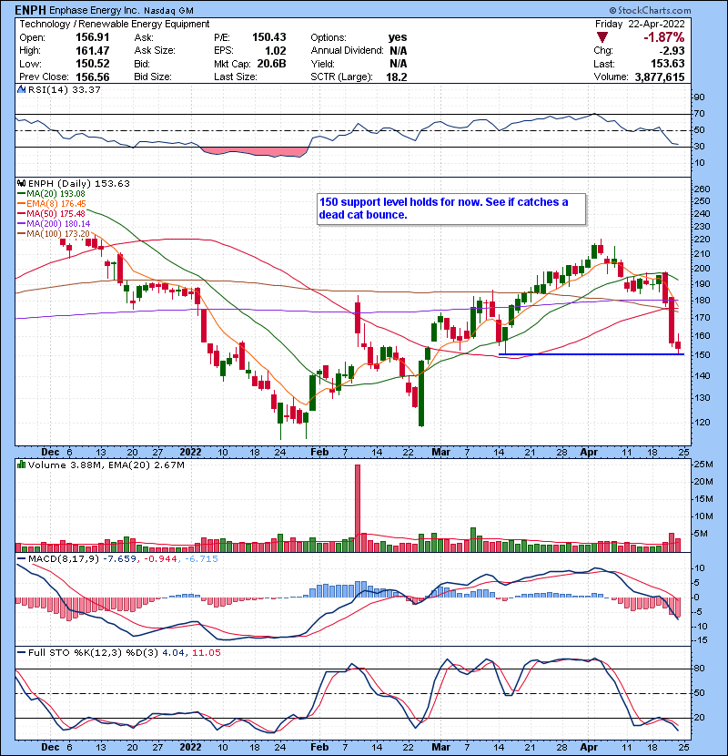Click the date Friday 22-Apr-2022
Viewport: 728px width, 756px height.
(x=640, y=24)
